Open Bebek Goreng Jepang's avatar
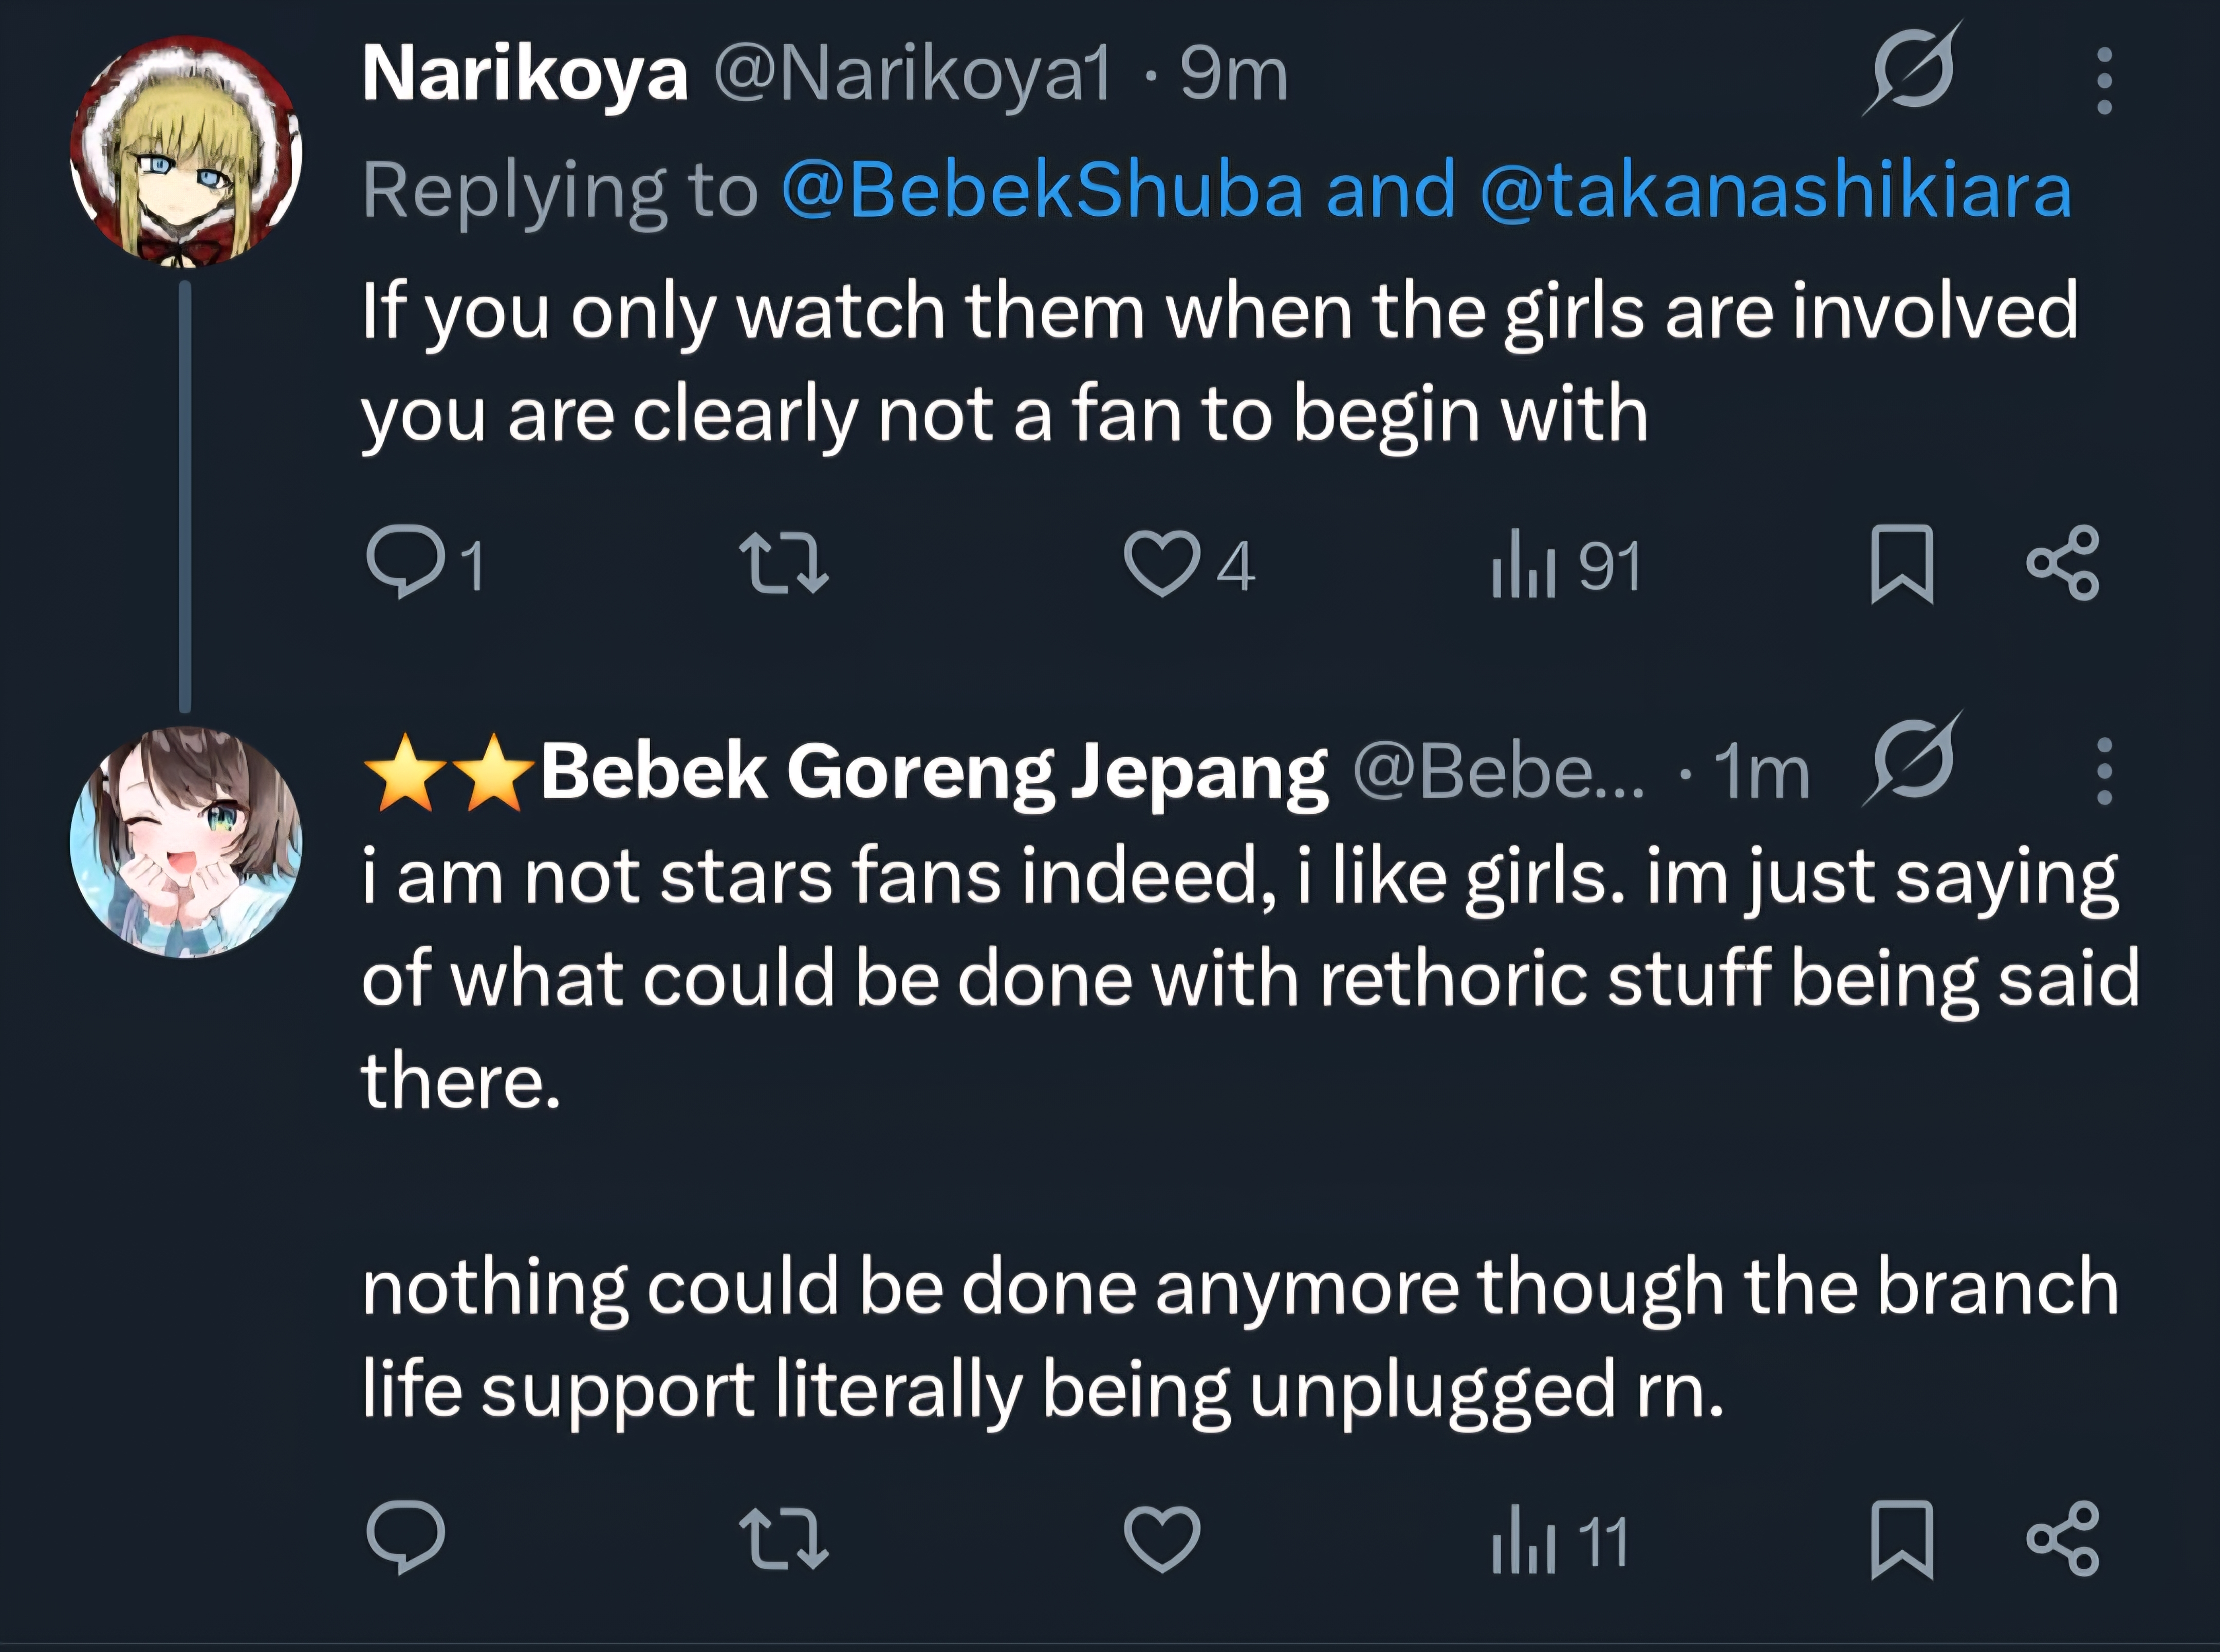 (x=185, y=841)
